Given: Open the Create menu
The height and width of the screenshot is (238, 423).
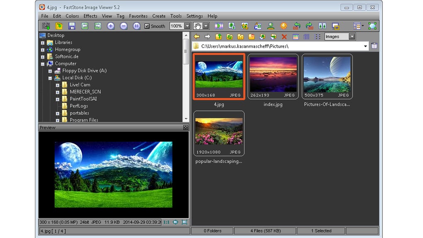Looking at the screenshot, I should pos(159,16).
